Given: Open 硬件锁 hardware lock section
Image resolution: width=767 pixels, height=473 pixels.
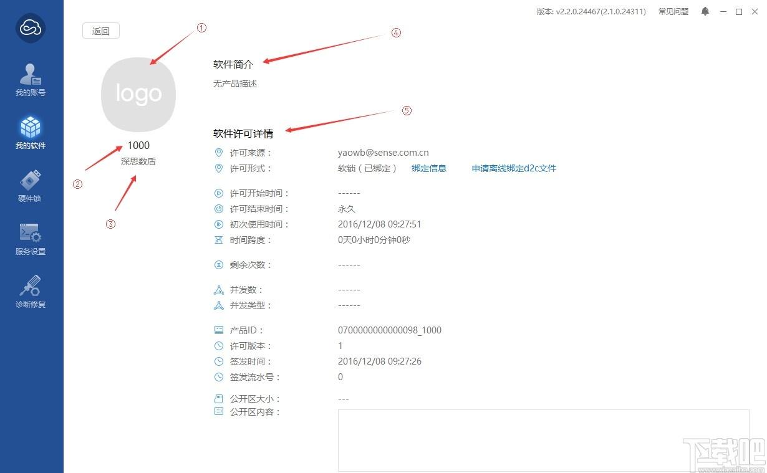Looking at the screenshot, I should point(31,186).
